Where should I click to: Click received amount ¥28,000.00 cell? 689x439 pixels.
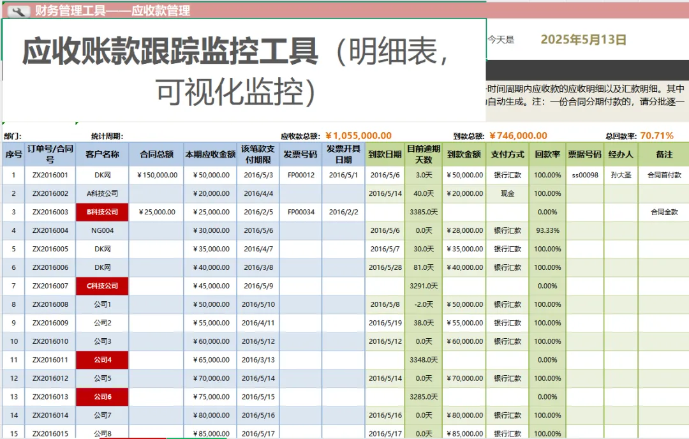click(464, 230)
